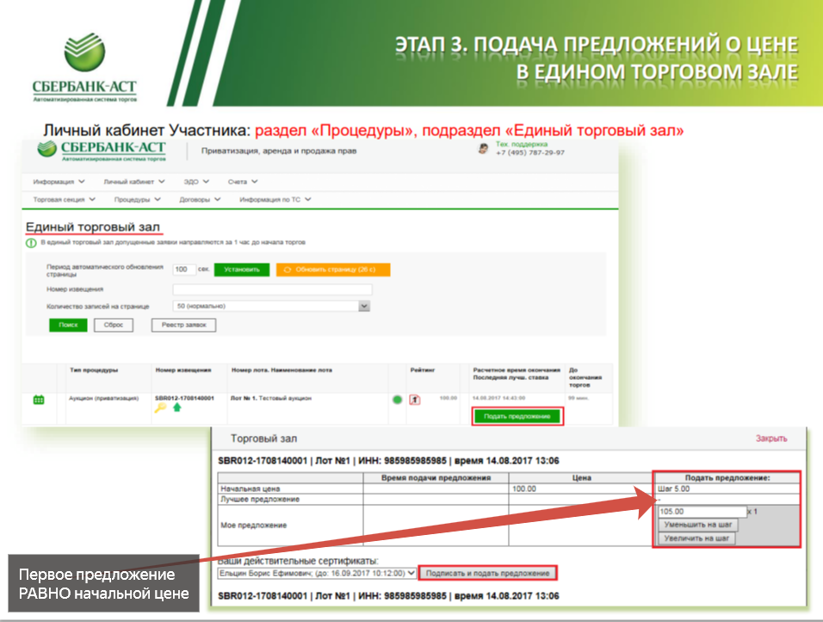The width and height of the screenshot is (823, 622).
Task: Click the Шаг 5.00 text
Action: [x=674, y=488]
